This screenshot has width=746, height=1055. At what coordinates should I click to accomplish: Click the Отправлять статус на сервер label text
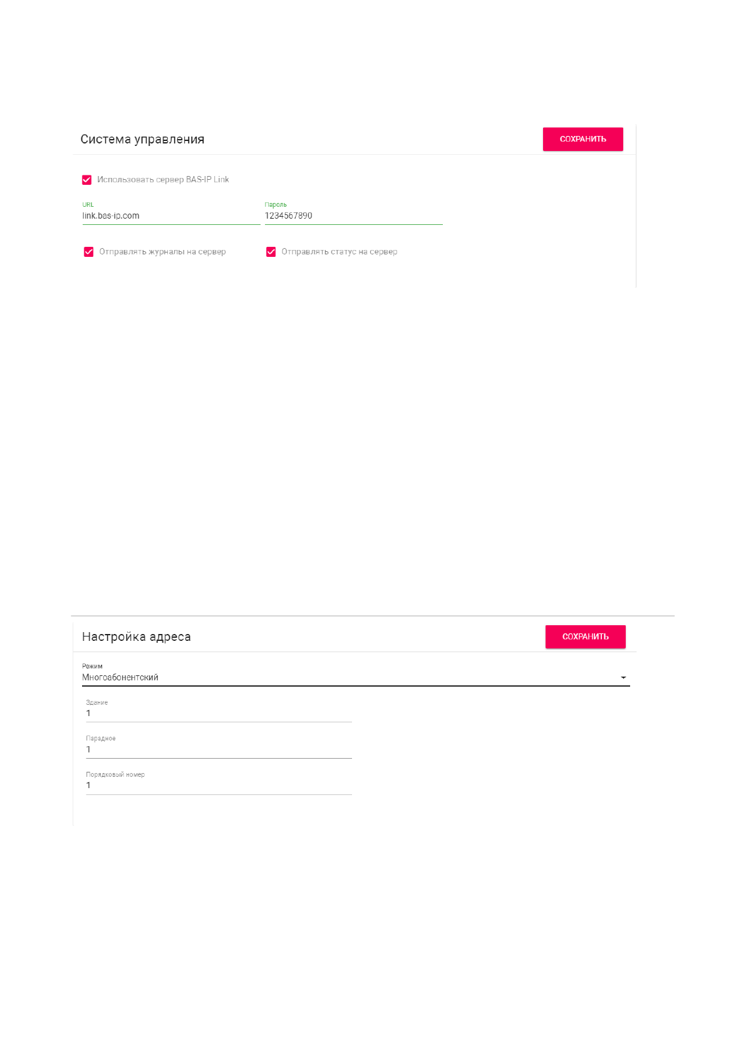[x=339, y=252]
